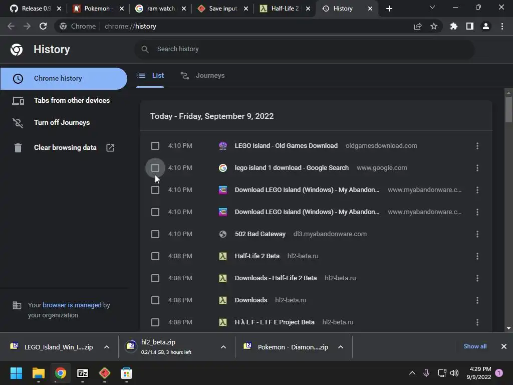Screen dimensions: 513x385
Task: Open more actions for 502 Bad Gateway entry
Action: click(477, 234)
